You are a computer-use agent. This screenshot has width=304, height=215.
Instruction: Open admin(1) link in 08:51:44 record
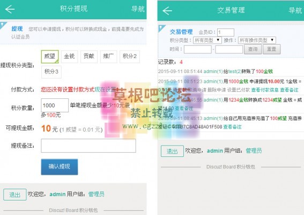[213, 71]
